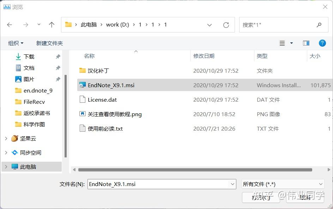Open the 组织 menu
This screenshot has width=333, height=209.
pyautogui.click(x=16, y=43)
